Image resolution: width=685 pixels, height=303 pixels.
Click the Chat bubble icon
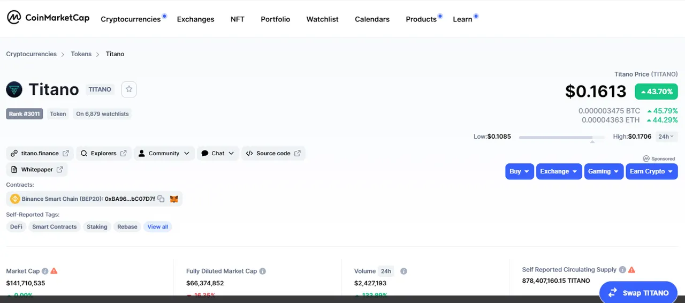coord(205,153)
